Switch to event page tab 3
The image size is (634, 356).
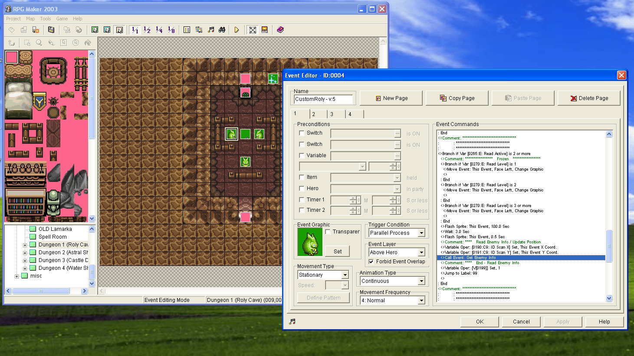[x=332, y=114]
